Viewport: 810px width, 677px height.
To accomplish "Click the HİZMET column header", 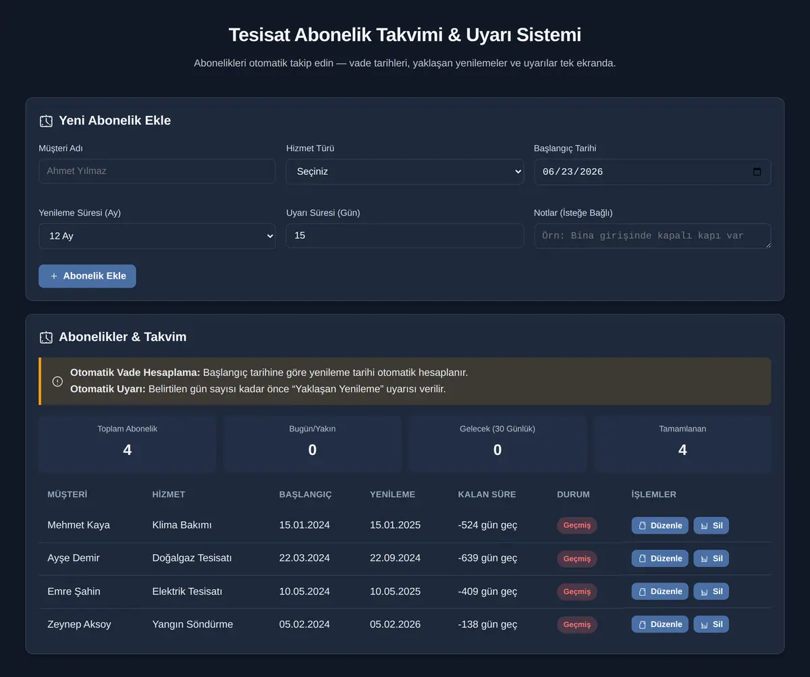I will [x=169, y=494].
